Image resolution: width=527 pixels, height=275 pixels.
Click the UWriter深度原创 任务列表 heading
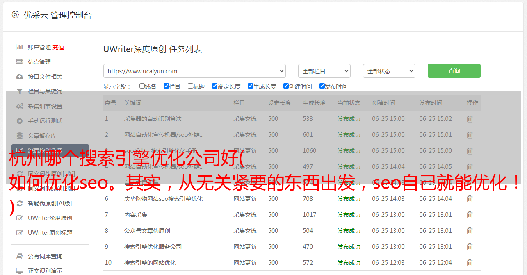click(153, 50)
